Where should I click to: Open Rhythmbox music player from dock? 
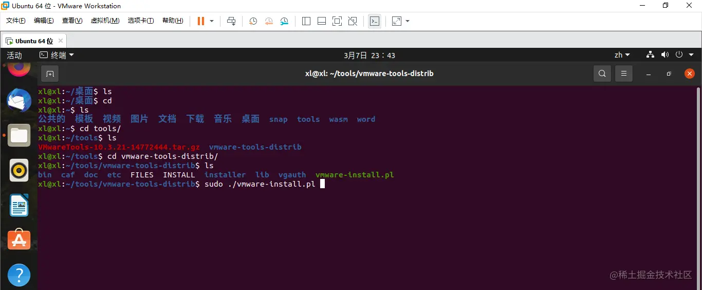(x=19, y=170)
